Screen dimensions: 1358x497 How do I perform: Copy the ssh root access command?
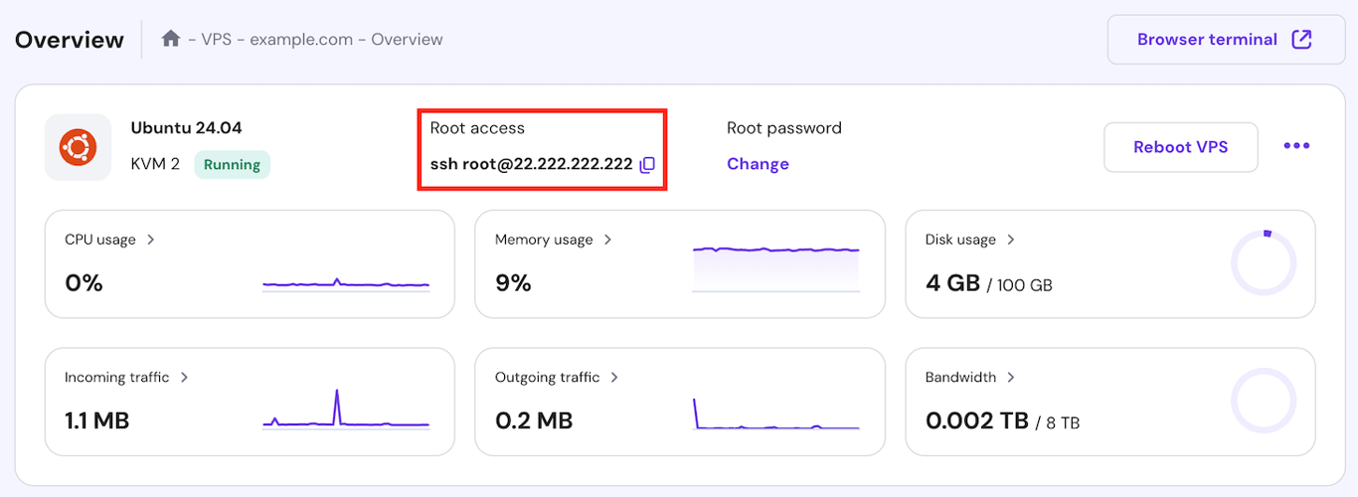[647, 165]
